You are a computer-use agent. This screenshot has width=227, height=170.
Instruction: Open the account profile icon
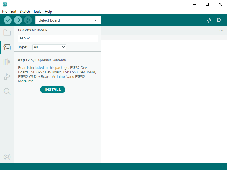coord(7,157)
